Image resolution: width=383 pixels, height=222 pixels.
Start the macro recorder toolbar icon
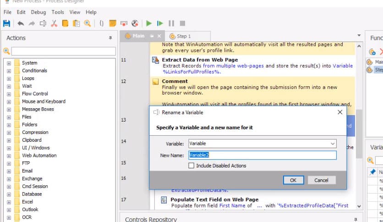(x=124, y=23)
